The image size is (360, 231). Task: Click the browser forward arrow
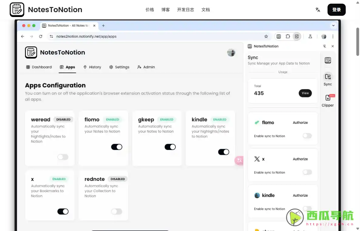coord(32,36)
